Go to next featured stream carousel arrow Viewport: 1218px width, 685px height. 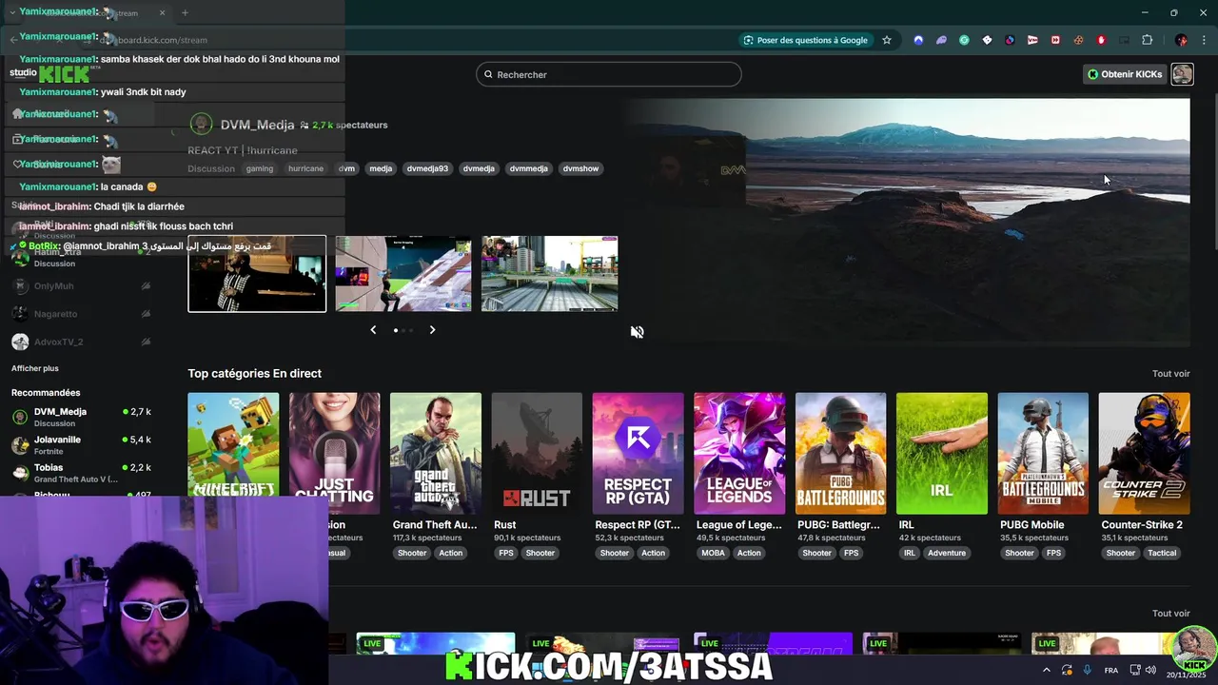432,330
